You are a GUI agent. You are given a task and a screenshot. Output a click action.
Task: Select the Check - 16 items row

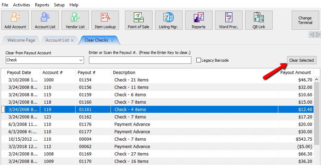[157, 161]
